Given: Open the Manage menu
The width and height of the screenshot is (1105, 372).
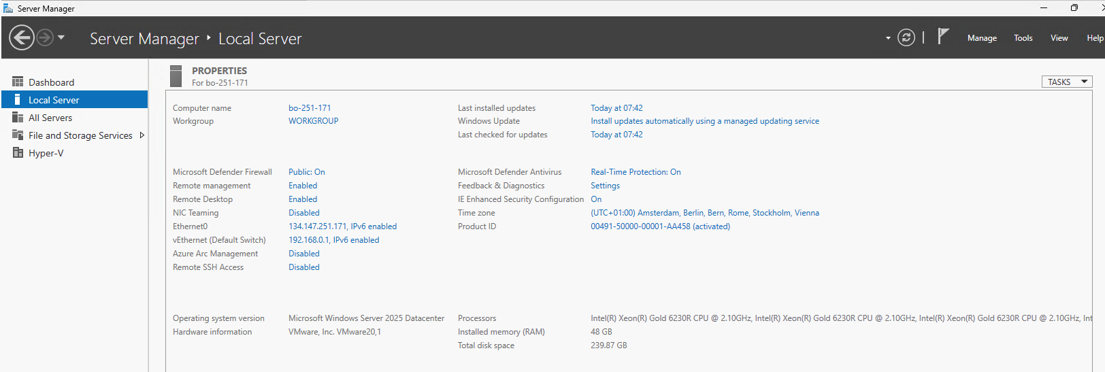Looking at the screenshot, I should coord(982,38).
